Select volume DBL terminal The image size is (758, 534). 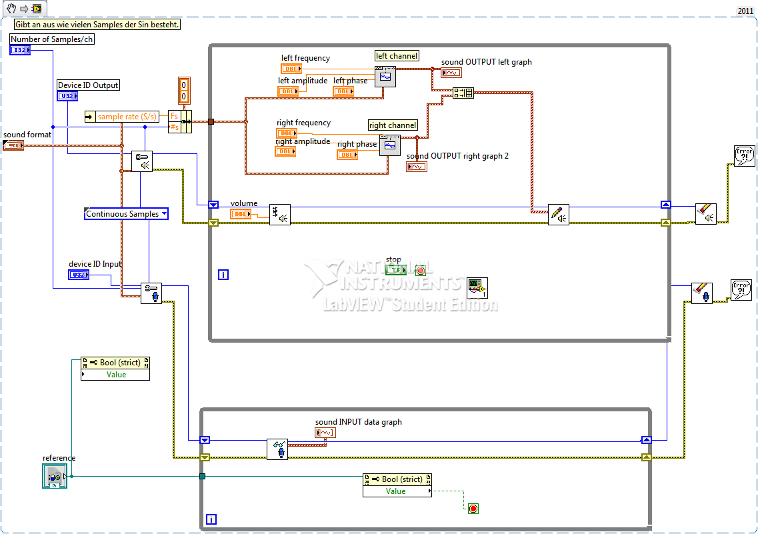241,213
